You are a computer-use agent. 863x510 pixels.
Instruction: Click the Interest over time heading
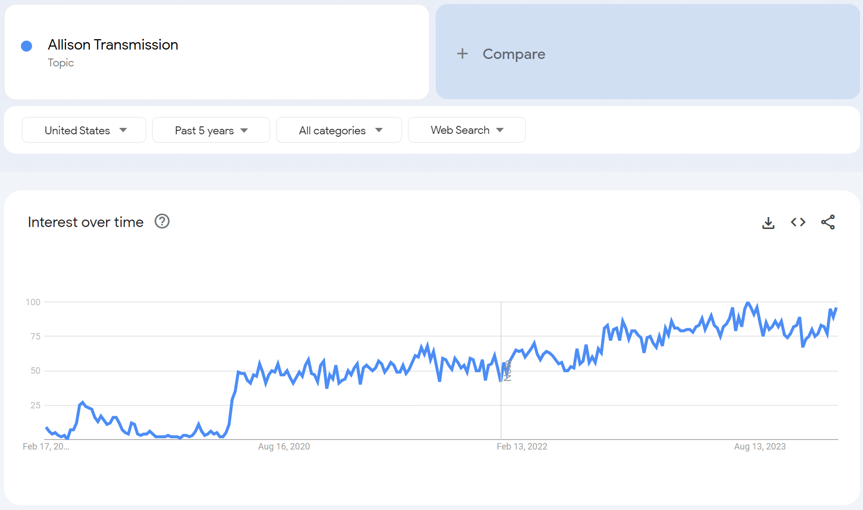click(86, 222)
